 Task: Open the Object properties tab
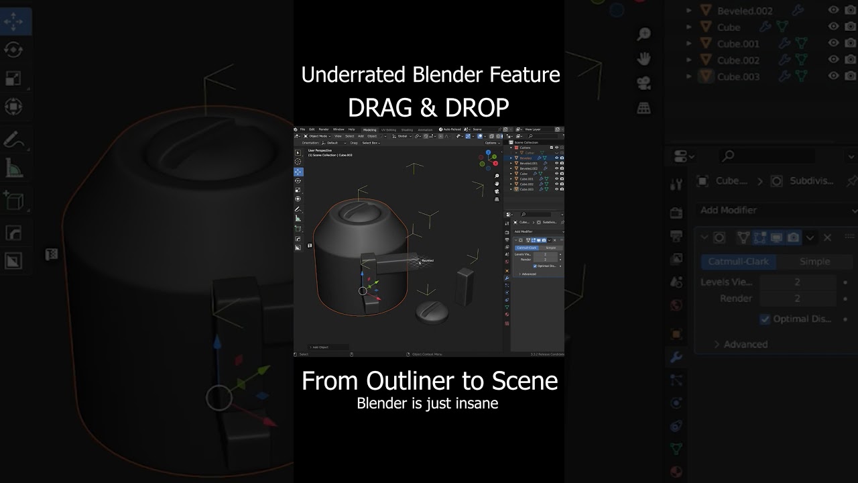pyautogui.click(x=507, y=271)
